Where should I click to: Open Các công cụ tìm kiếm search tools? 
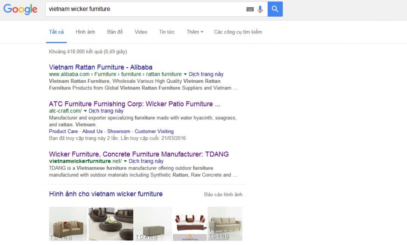(238, 32)
